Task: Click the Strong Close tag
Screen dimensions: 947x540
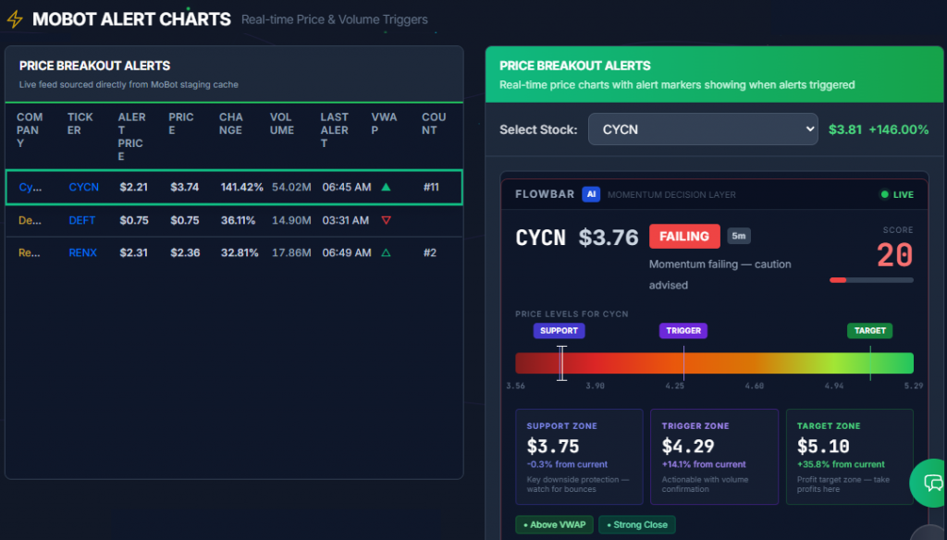Action: (637, 525)
